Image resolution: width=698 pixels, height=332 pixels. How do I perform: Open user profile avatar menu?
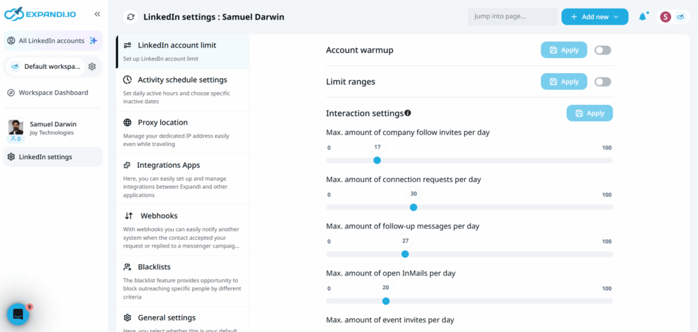665,16
